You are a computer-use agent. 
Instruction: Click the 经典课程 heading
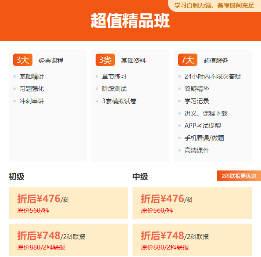coord(51,61)
